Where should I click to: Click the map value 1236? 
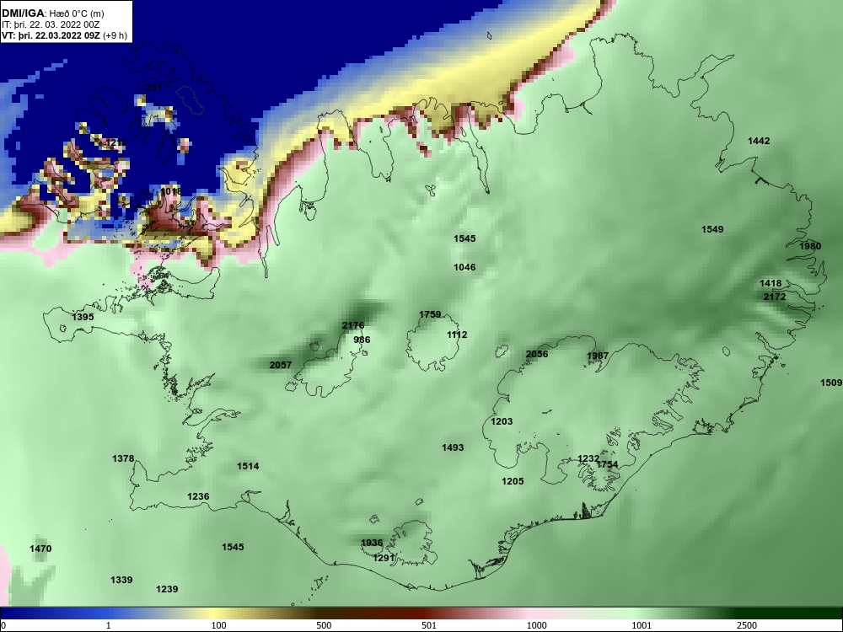[x=198, y=496]
